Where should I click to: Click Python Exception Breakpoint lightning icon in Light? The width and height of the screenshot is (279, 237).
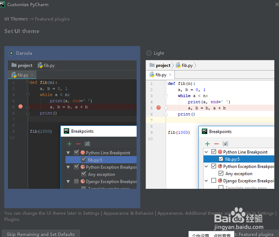click(x=220, y=166)
